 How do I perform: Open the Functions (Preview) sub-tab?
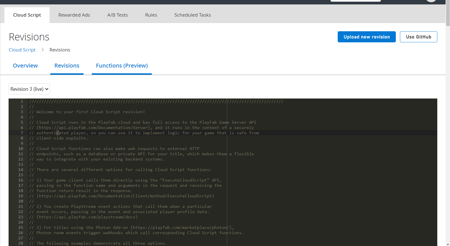coord(122,66)
